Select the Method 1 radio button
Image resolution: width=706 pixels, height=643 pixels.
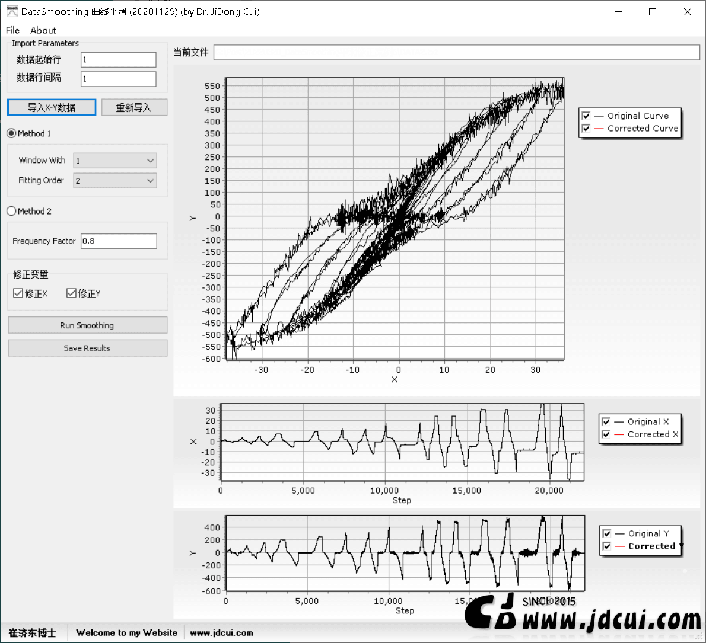pos(11,133)
